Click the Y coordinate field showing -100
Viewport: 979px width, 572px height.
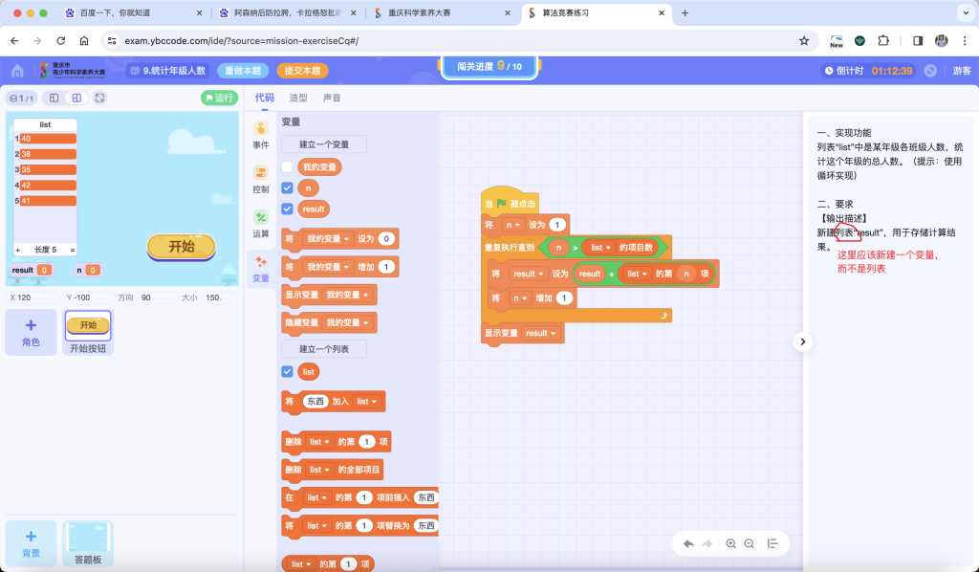(x=89, y=297)
